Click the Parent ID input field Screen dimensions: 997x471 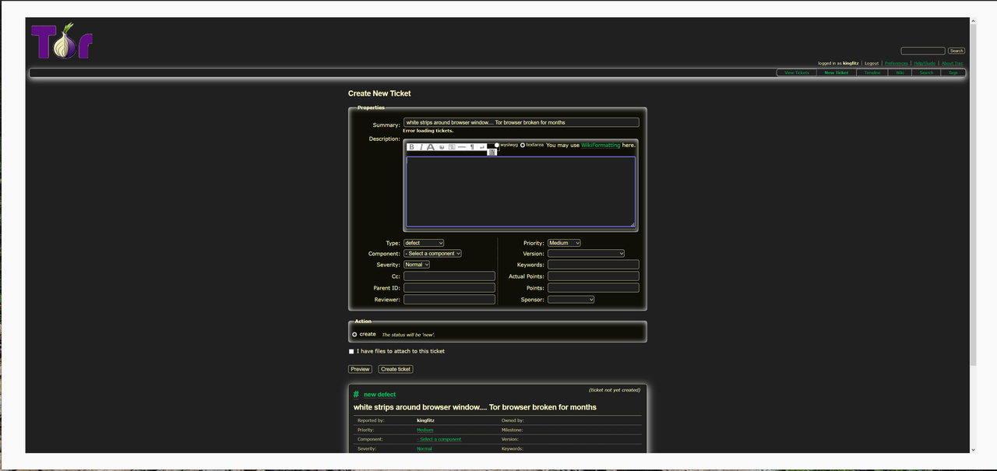449,288
